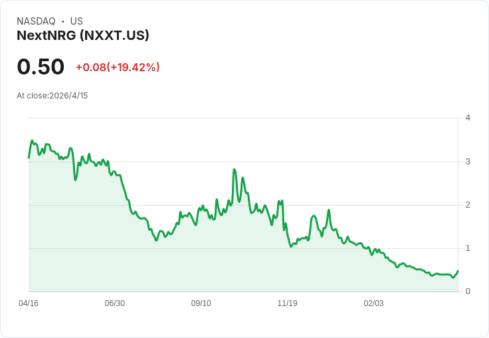489x338 pixels.
Task: Click the At close:2026/4/15 date text
Action: [x=52, y=96]
